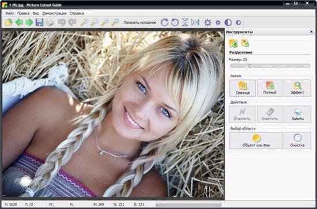The height and width of the screenshot is (209, 317).
Task: Click the X: 1639 status value
Action: tap(11, 204)
